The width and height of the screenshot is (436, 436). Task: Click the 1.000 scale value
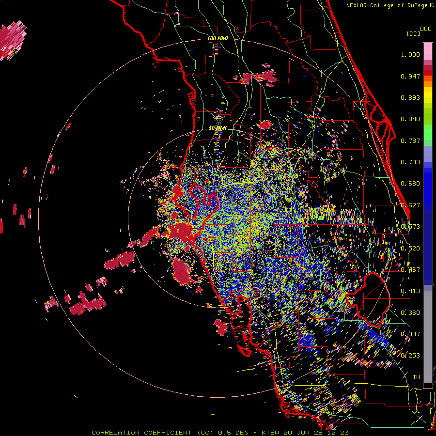(410, 54)
